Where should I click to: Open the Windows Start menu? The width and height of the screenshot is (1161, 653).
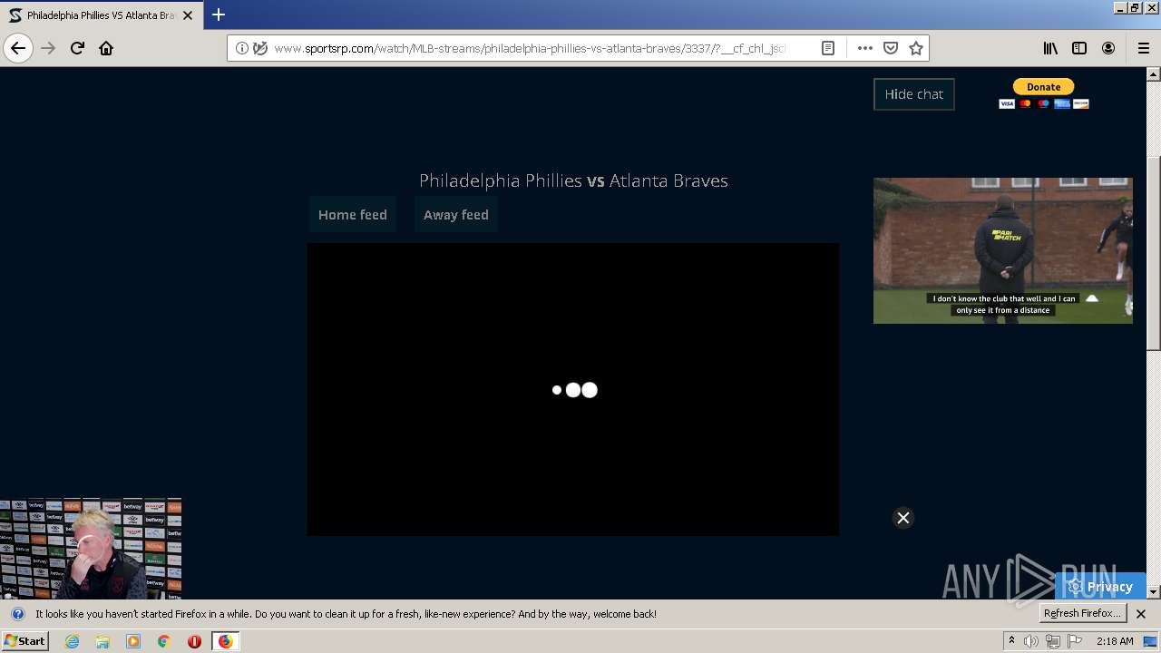click(25, 641)
